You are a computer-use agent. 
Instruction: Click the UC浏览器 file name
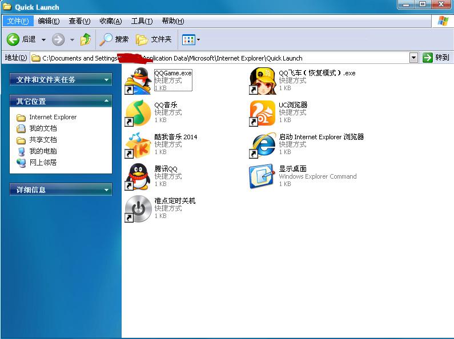tap(293, 105)
